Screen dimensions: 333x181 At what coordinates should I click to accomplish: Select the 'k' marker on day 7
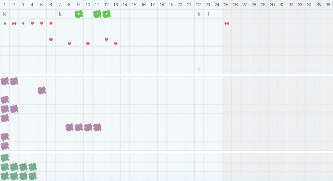(60, 14)
